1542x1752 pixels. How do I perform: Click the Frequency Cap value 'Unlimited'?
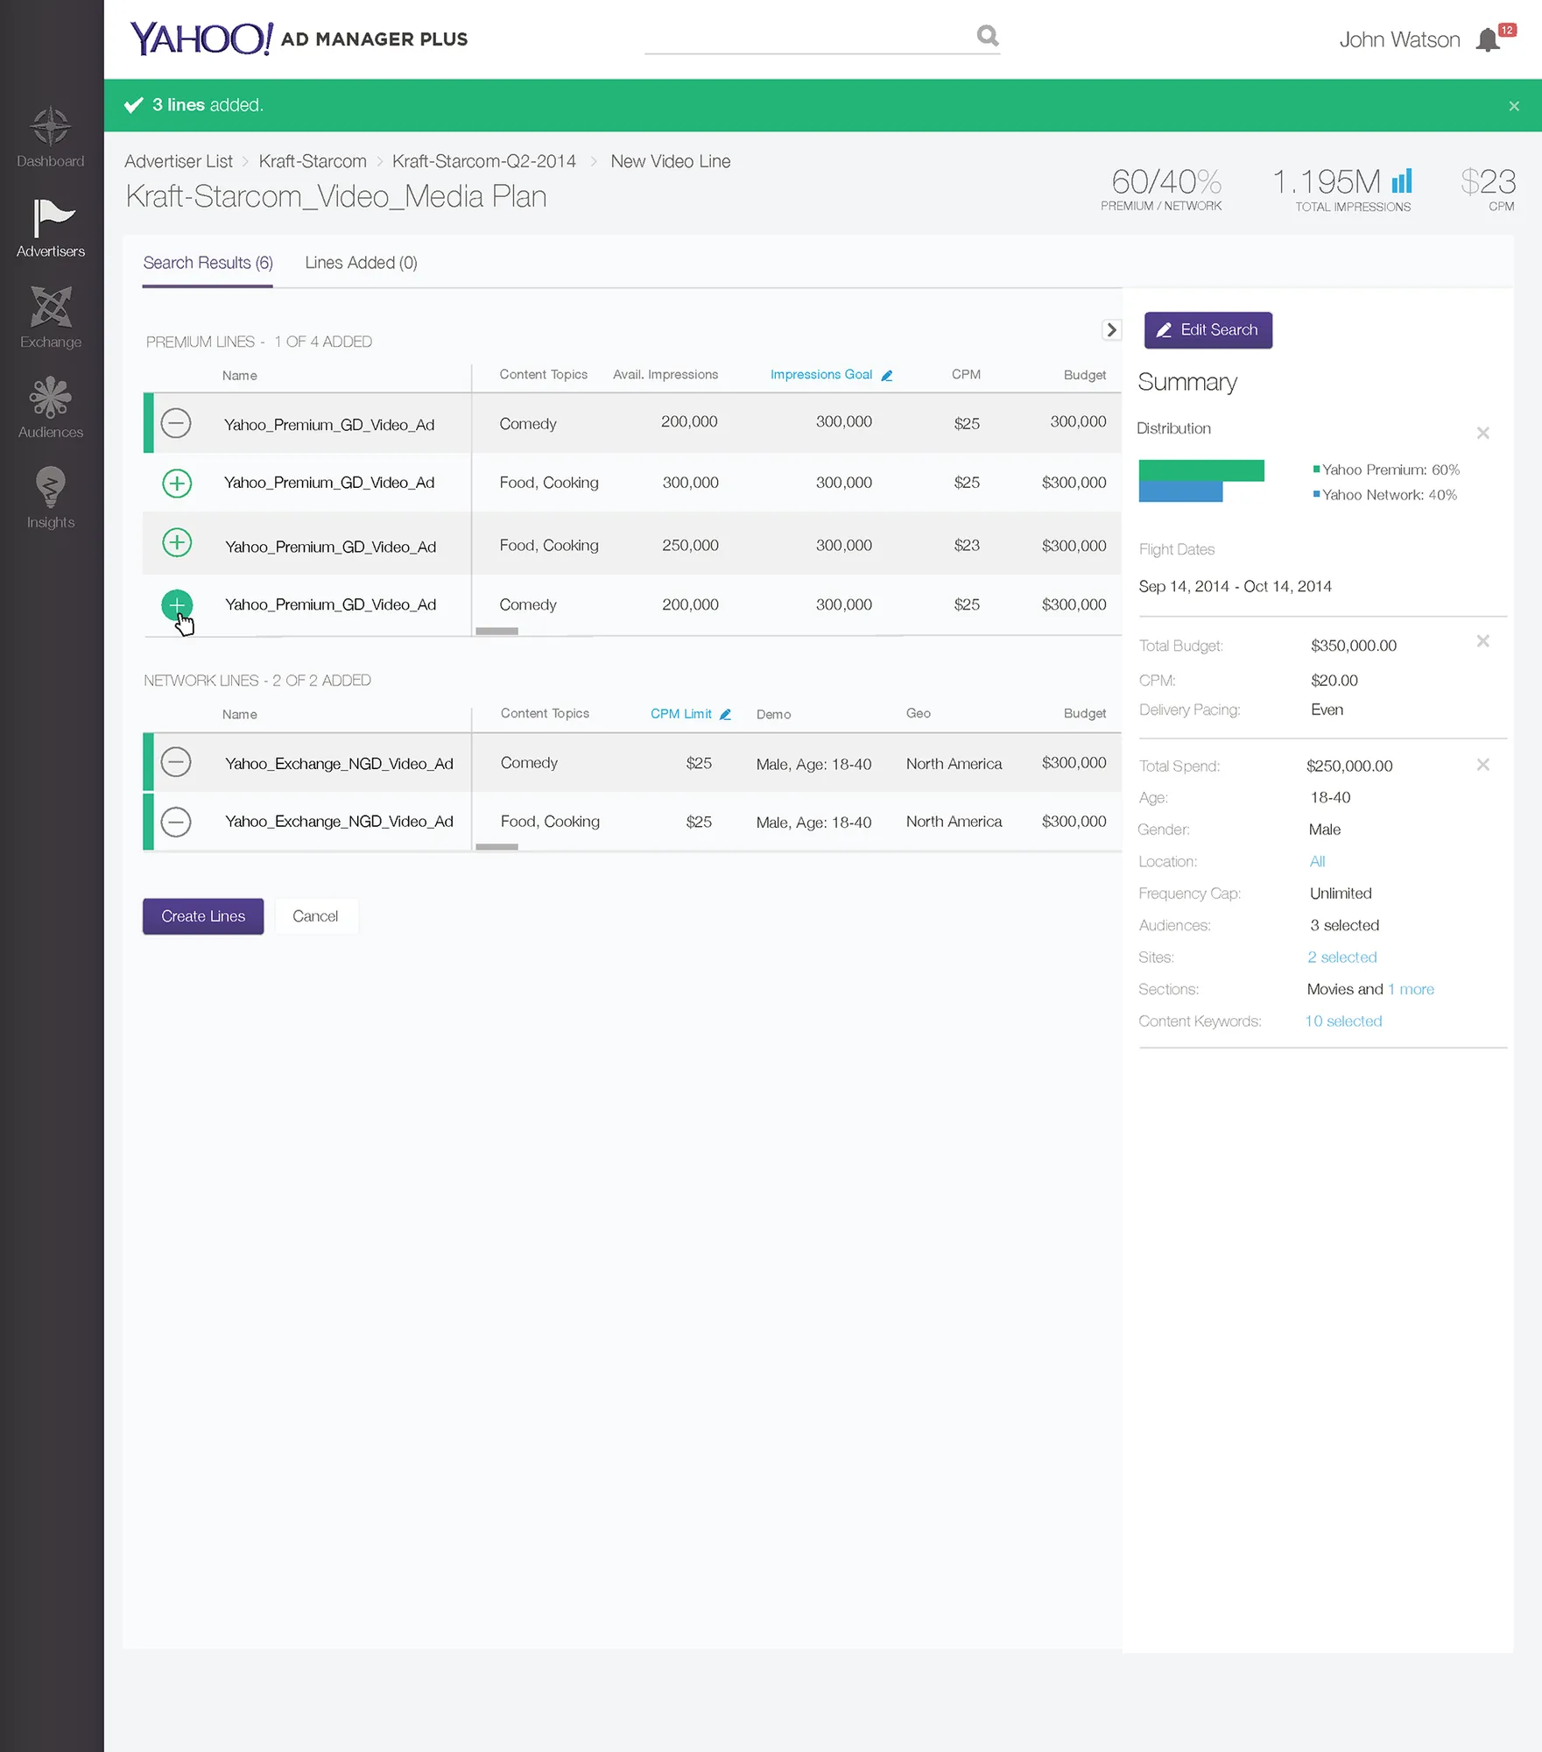(1341, 894)
